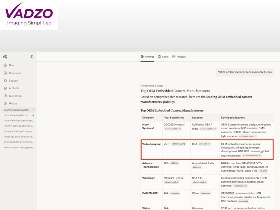Expand the Completed 2 steps chevron
280x210 pixels.
[x=166, y=86]
